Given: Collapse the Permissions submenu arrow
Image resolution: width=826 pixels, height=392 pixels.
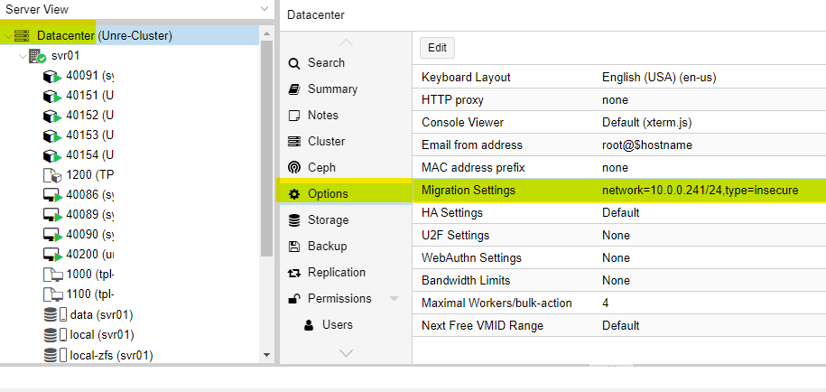Looking at the screenshot, I should point(394,299).
